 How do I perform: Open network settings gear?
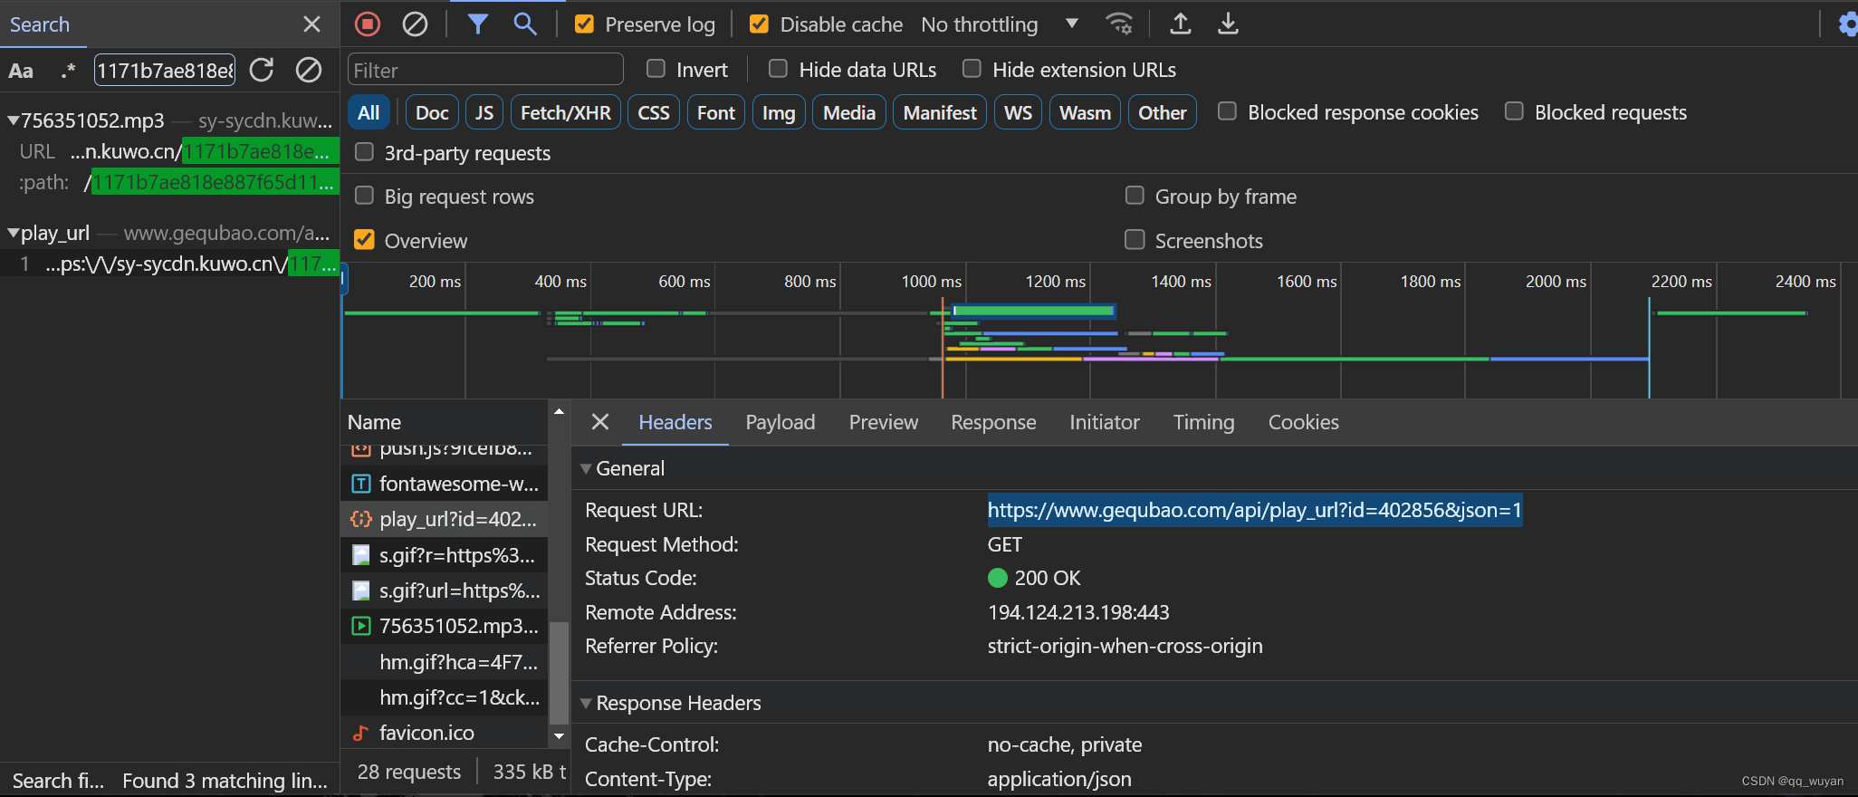pyautogui.click(x=1848, y=24)
